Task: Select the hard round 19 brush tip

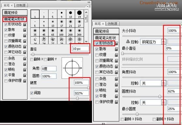Action: [79, 14]
